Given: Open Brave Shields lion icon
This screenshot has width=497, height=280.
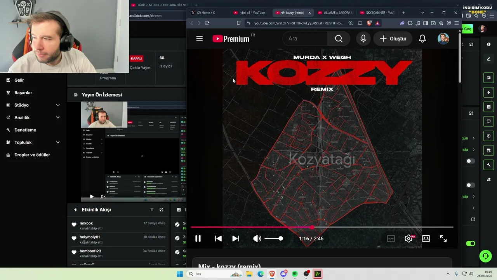Looking at the screenshot, I should pyautogui.click(x=369, y=23).
